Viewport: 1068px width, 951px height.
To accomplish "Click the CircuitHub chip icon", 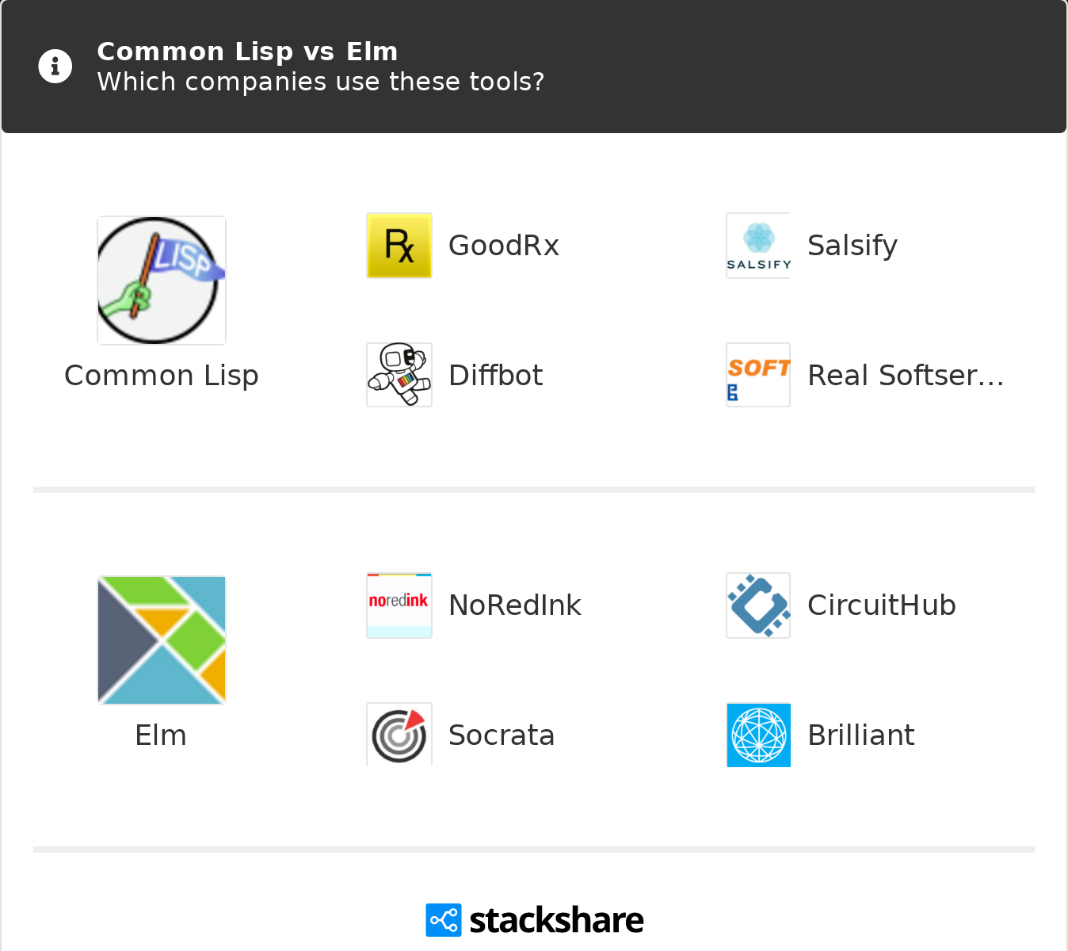I will point(758,605).
